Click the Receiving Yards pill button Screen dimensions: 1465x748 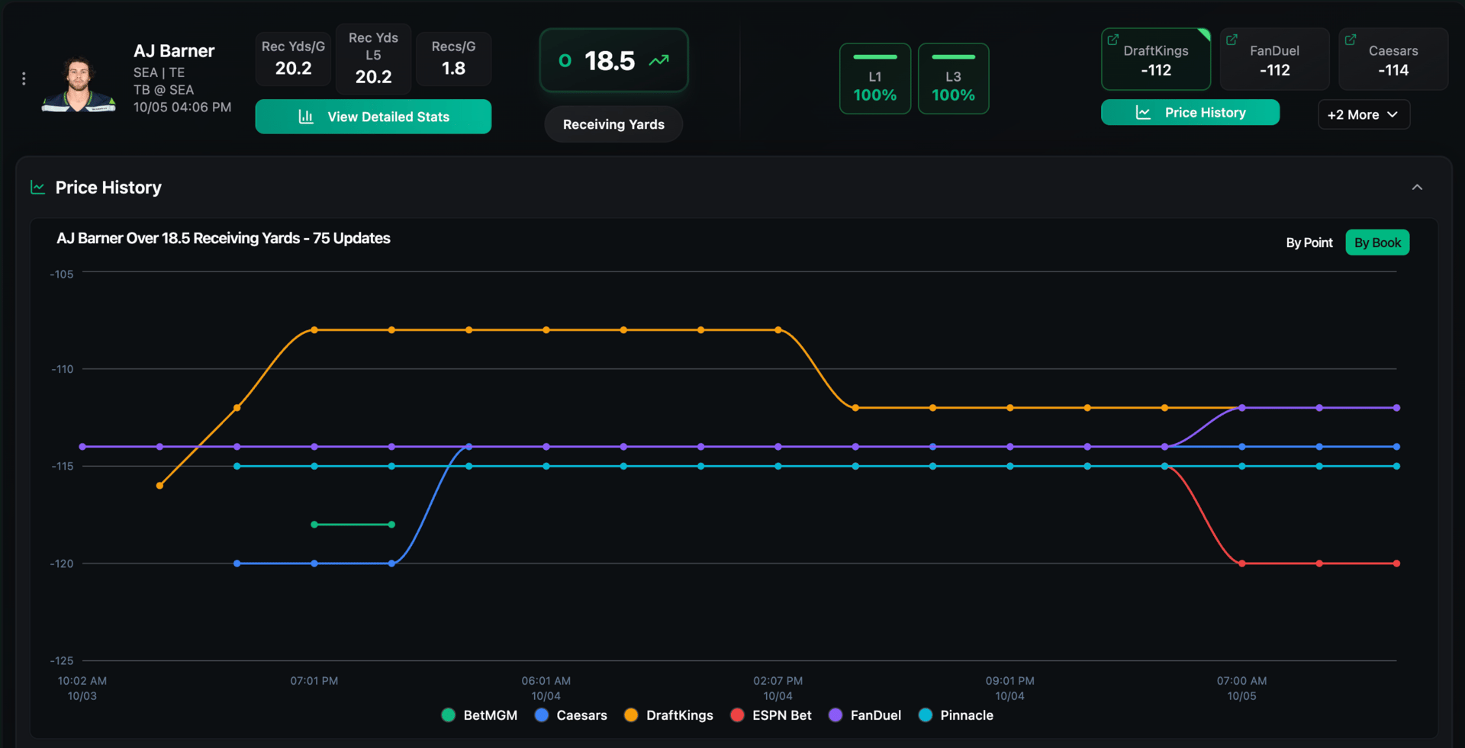tap(613, 124)
